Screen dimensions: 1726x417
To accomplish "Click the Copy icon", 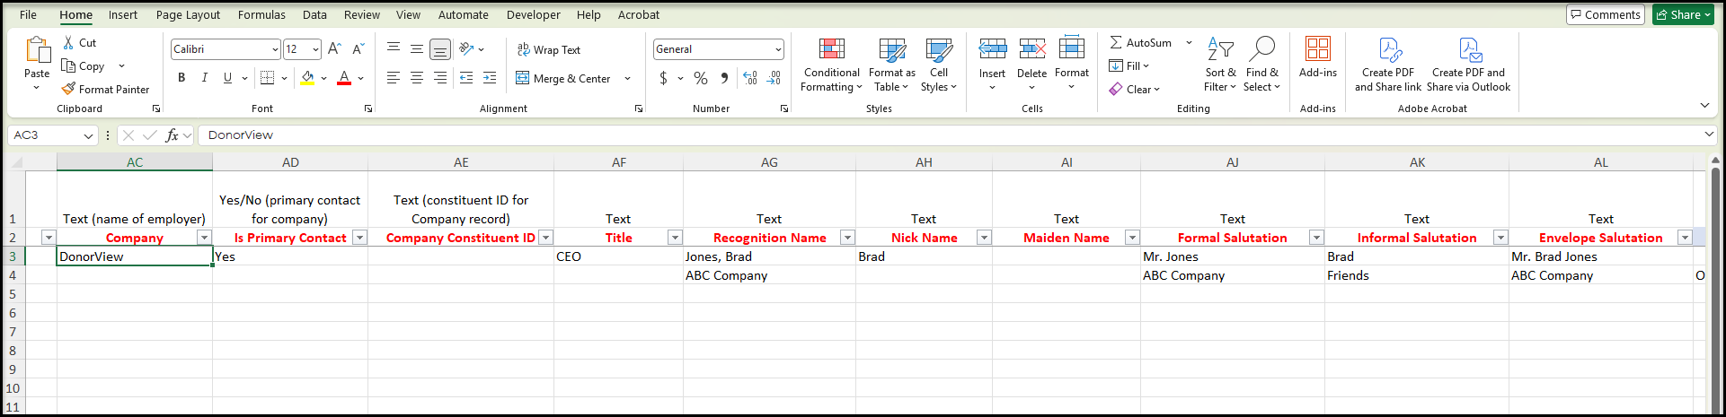I will tap(68, 65).
